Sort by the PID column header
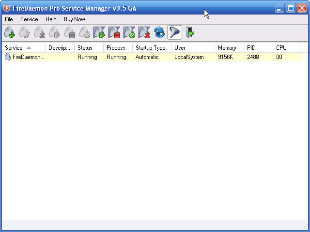The width and height of the screenshot is (310, 232). (x=258, y=48)
